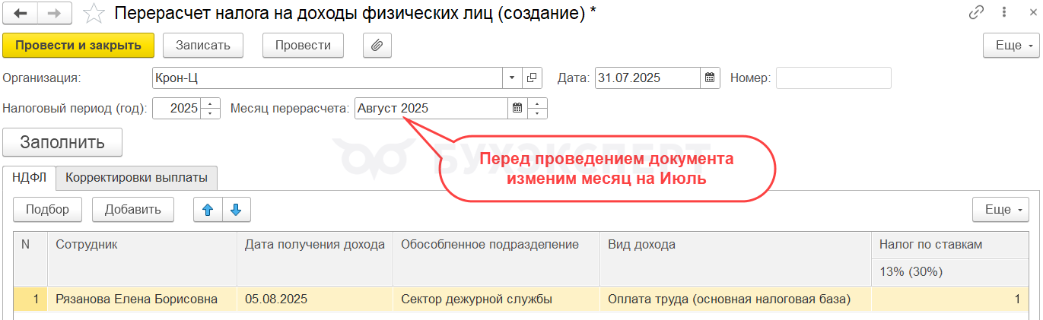Focus the Организация field containing Крон-Ц
1043x320 pixels.
327,78
